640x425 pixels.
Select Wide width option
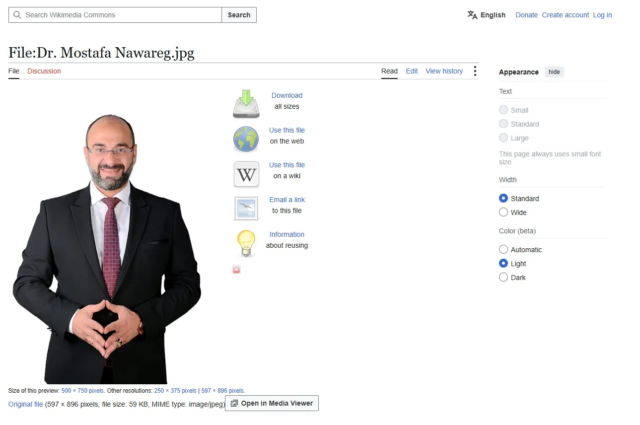[503, 212]
